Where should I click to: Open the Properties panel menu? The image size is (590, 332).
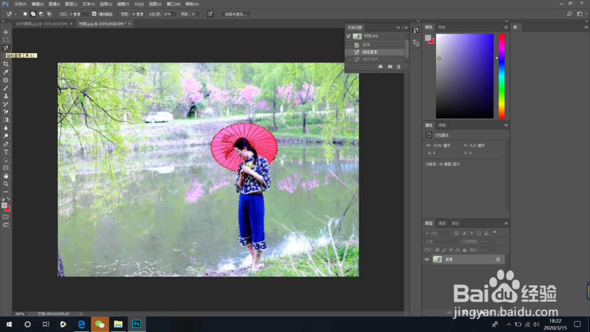click(x=506, y=125)
